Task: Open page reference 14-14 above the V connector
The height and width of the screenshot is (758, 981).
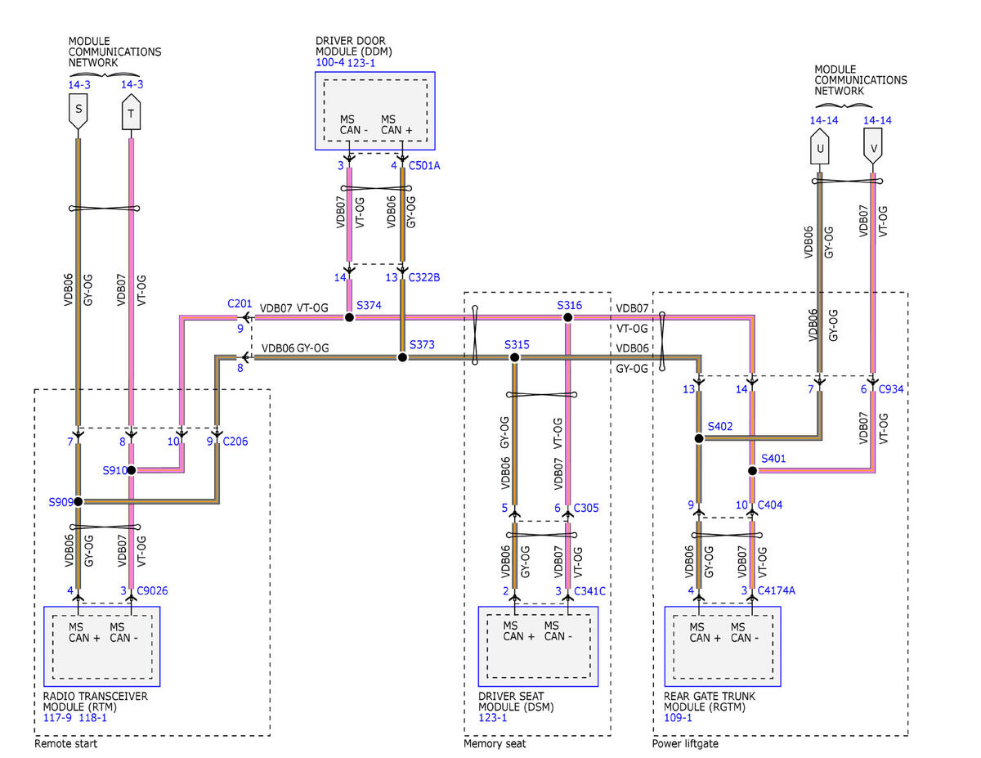Action: pyautogui.click(x=877, y=120)
